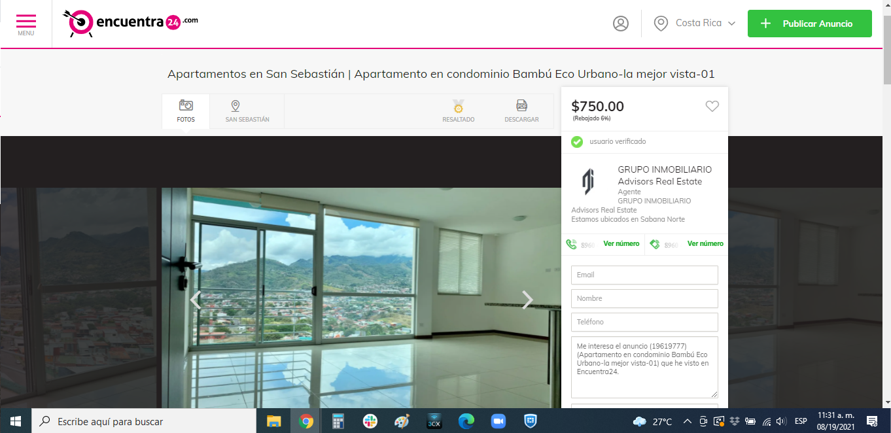Click the Publicar Anuncio button
891x433 pixels.
coord(810,24)
